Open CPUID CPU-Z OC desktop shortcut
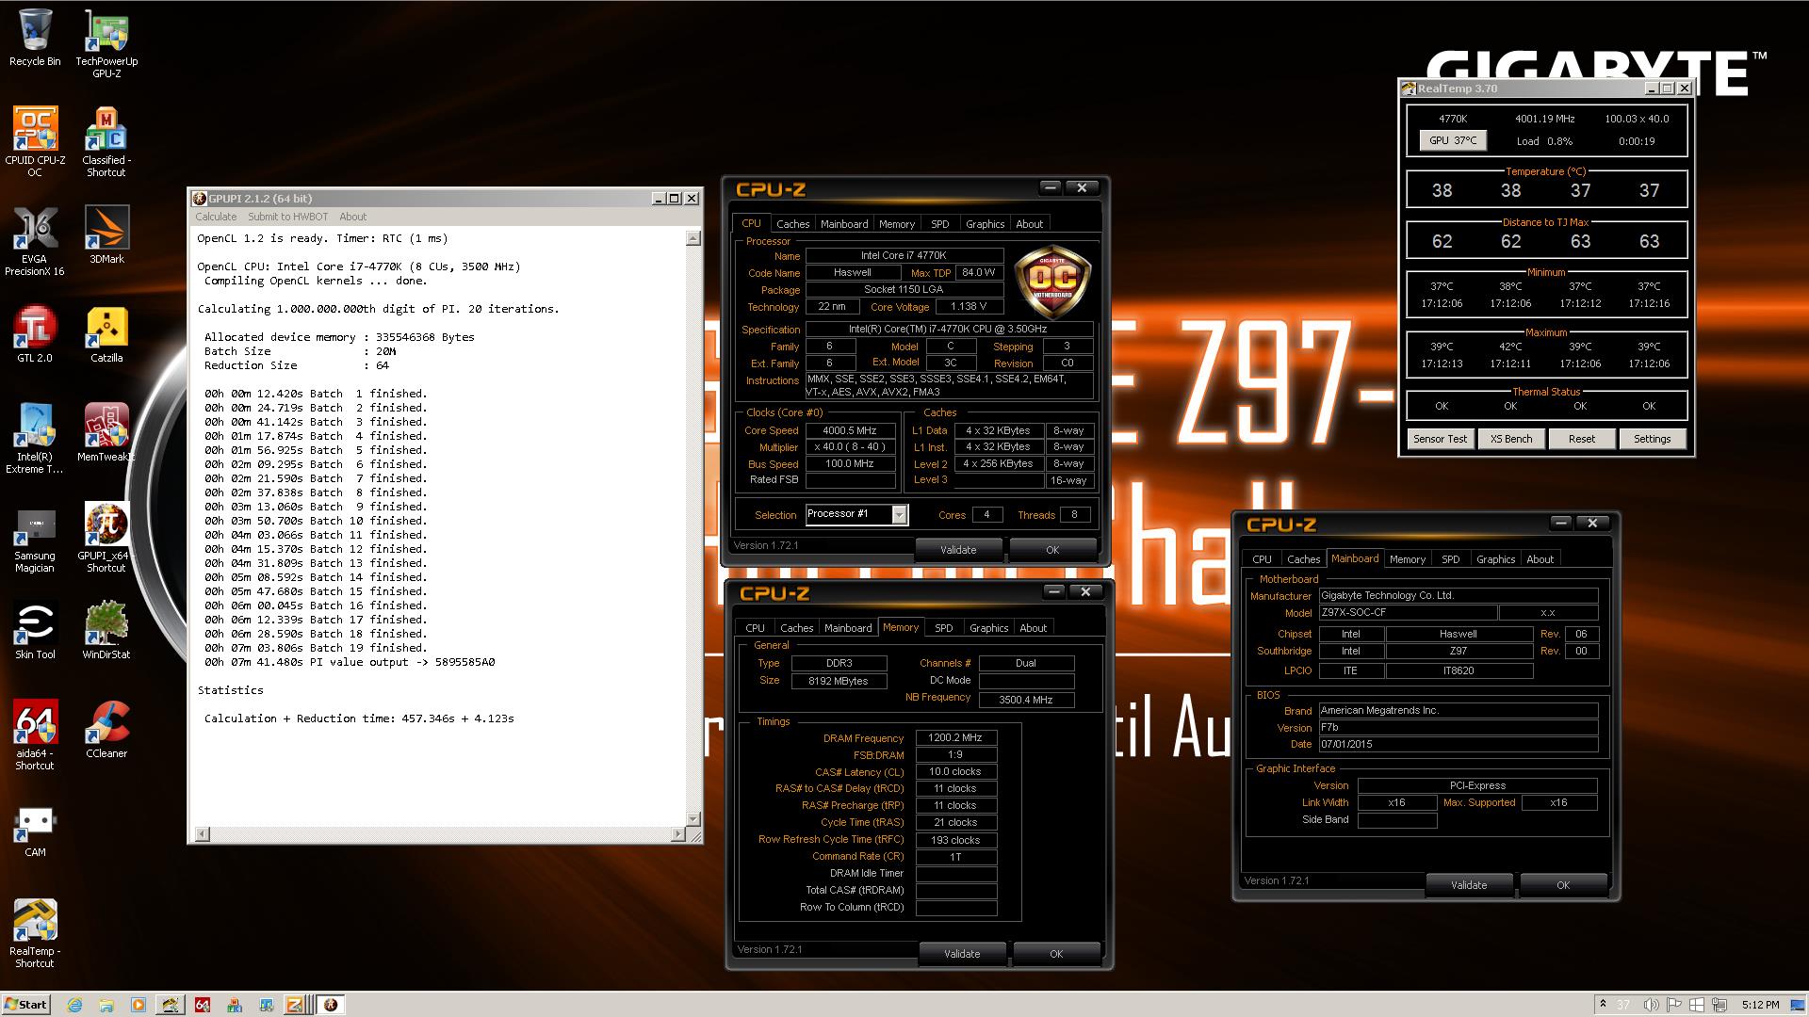 35,141
